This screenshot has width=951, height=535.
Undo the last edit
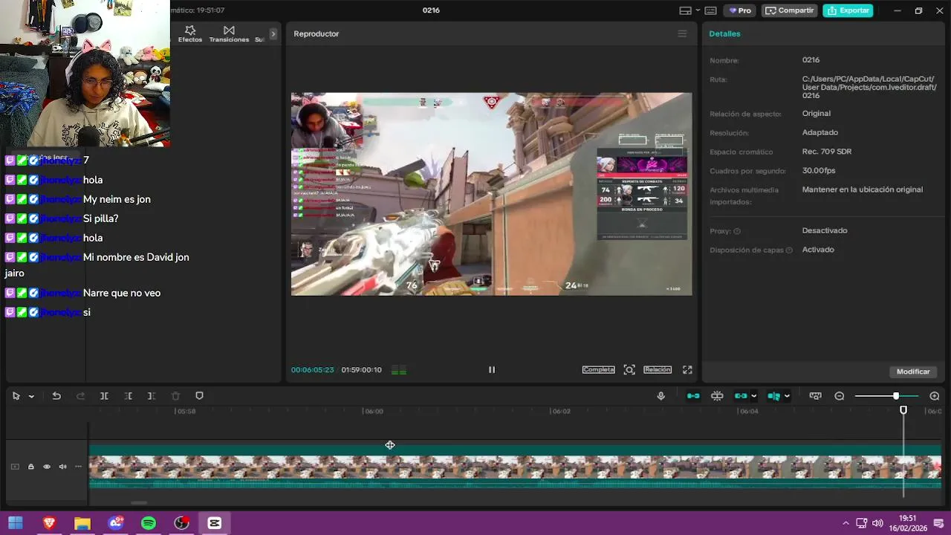[56, 396]
